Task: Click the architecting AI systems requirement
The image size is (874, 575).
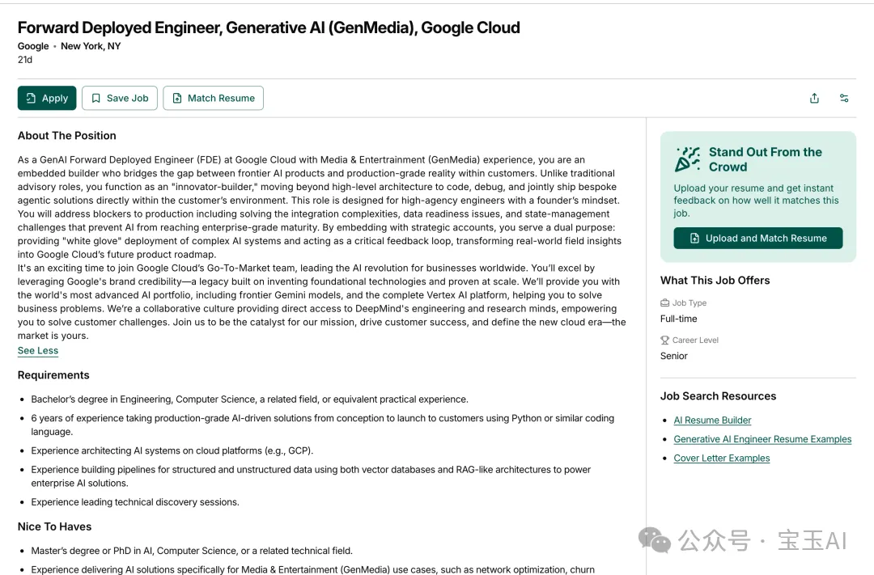Action: tap(172, 450)
